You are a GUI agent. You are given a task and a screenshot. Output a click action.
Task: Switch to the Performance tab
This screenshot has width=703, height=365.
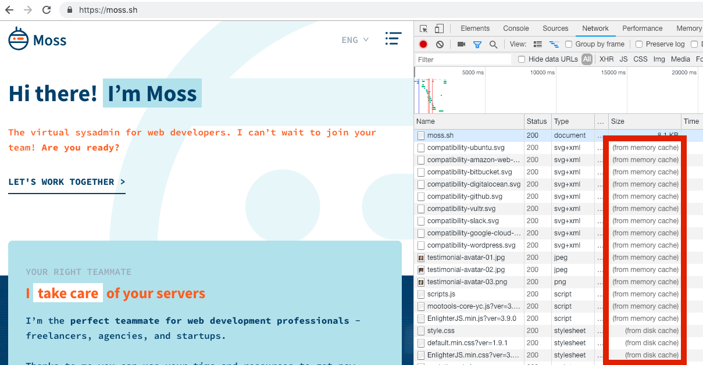pos(642,28)
